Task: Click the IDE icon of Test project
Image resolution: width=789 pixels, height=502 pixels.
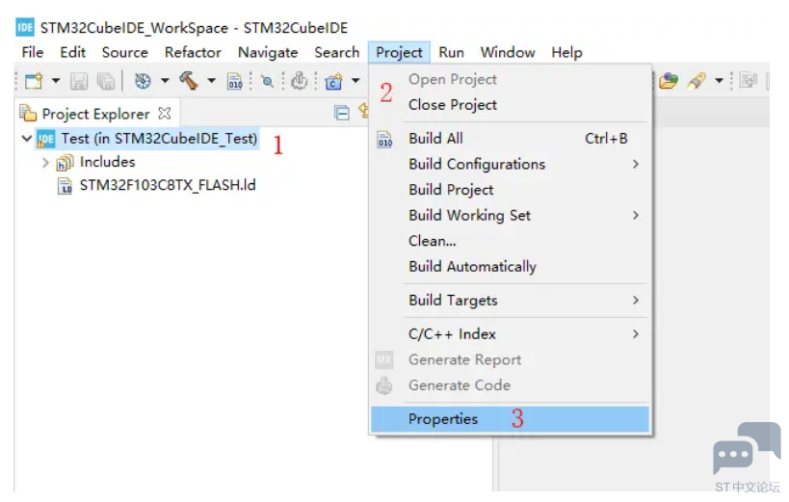Action: click(46, 140)
